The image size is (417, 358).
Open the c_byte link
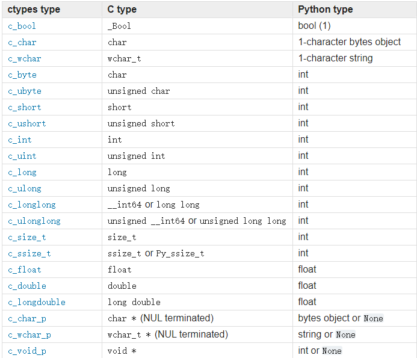pos(22,75)
